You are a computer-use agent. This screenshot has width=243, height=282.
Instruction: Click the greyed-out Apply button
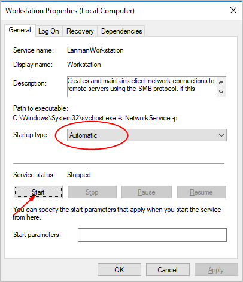216,270
